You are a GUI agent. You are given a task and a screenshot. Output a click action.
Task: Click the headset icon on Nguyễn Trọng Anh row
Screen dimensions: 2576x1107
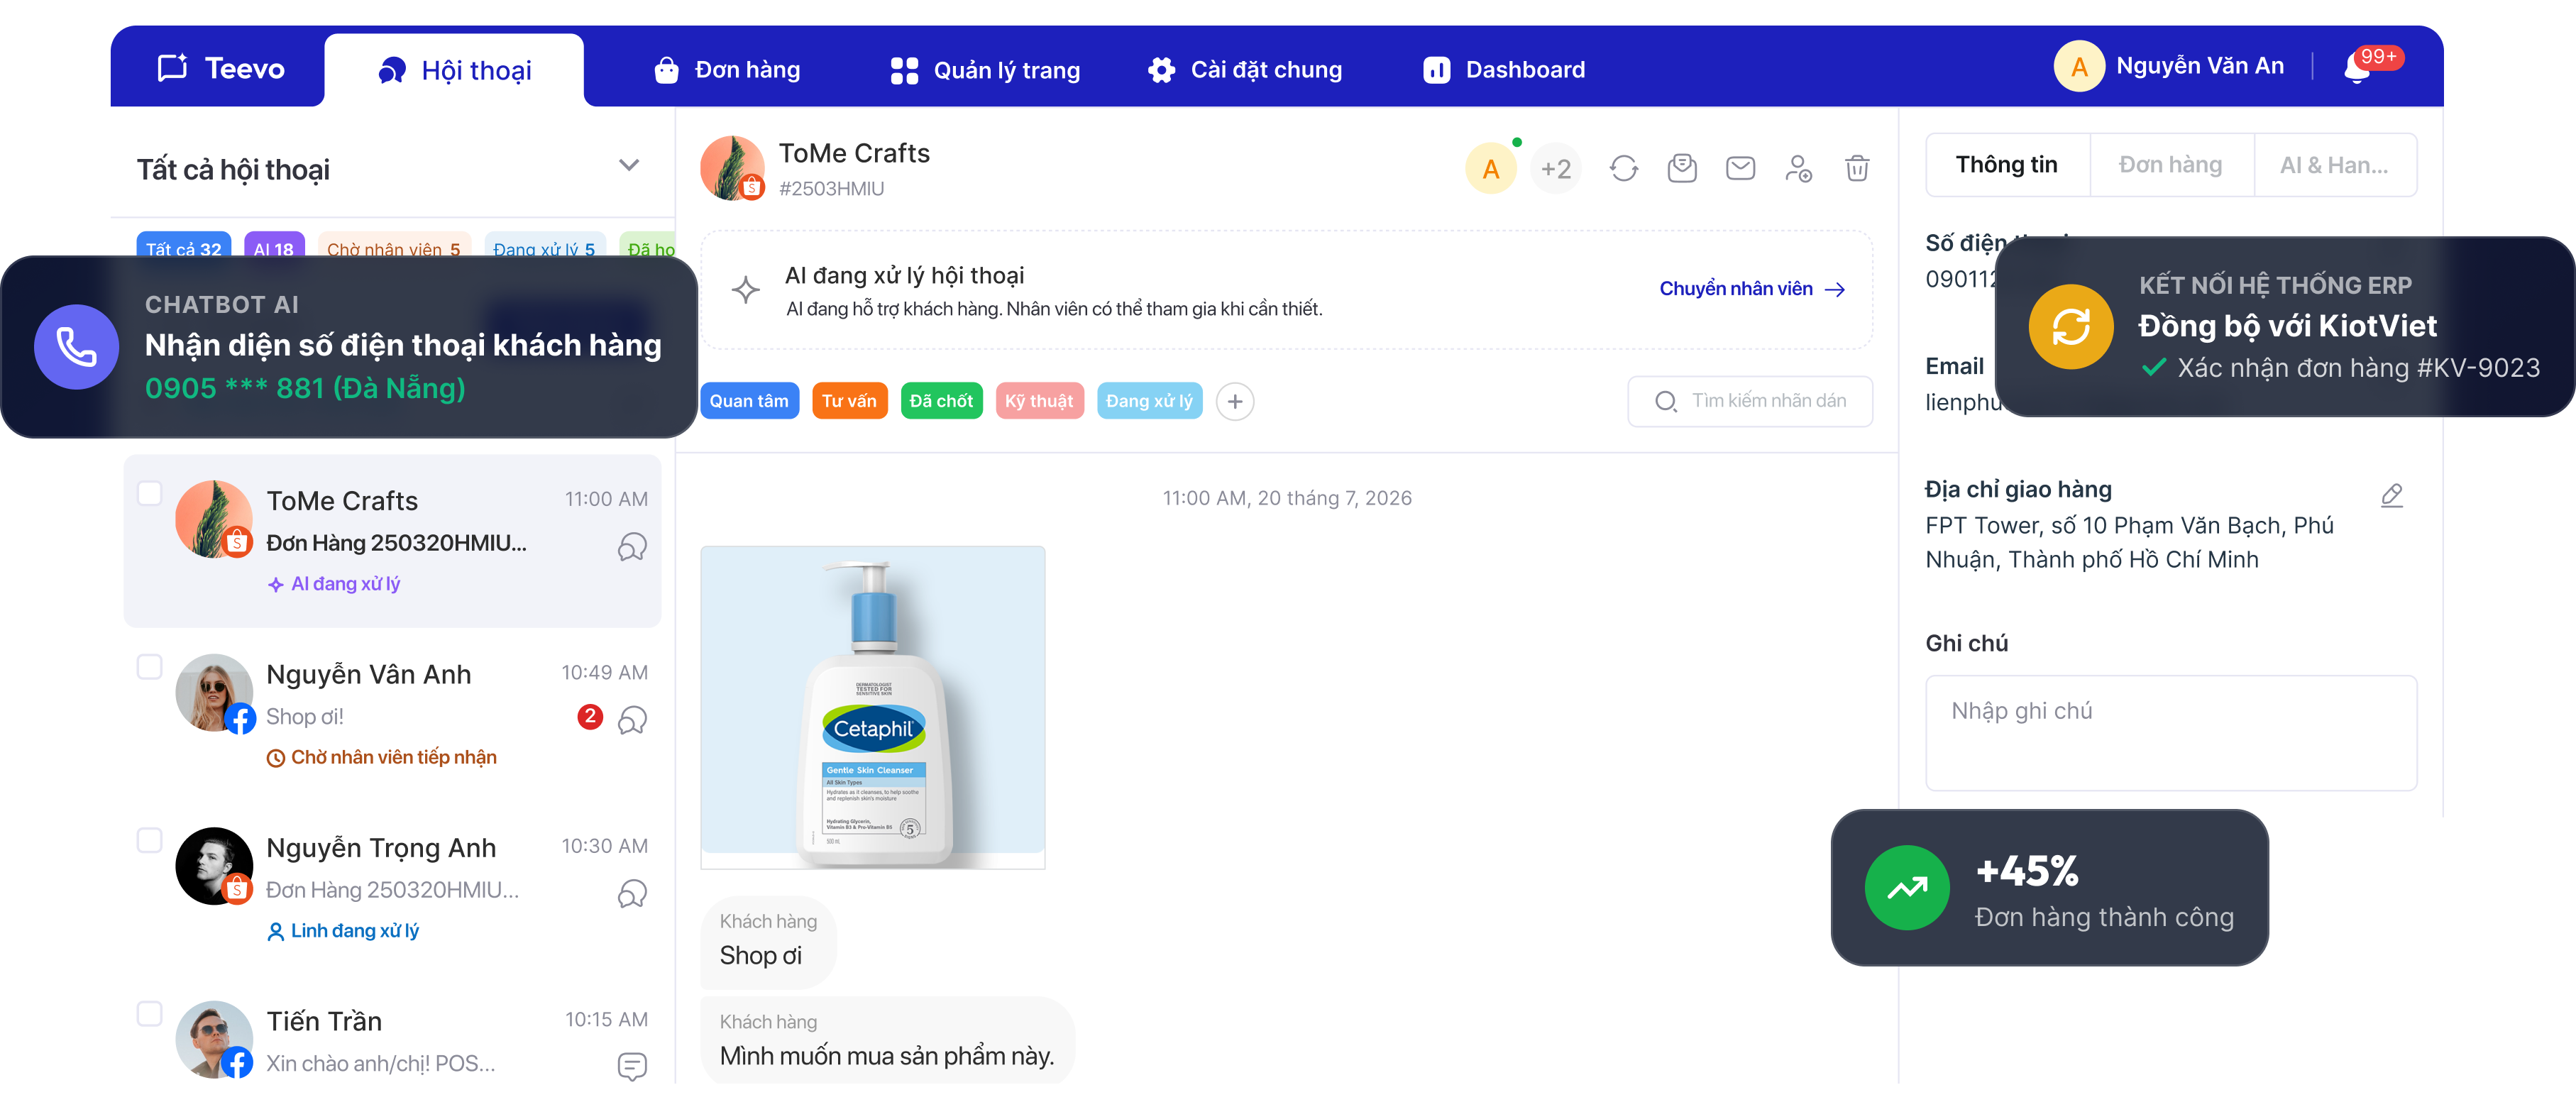[x=632, y=893]
